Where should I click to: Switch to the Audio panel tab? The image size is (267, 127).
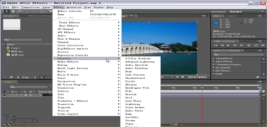232,16
